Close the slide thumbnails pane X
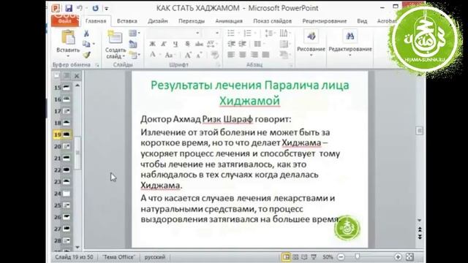The width and height of the screenshot is (468, 263). click(x=77, y=76)
